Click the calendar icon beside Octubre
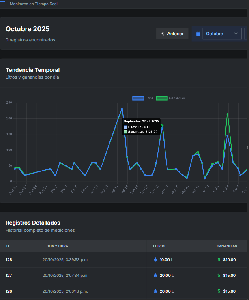This screenshot has width=249, height=300. pos(198,34)
